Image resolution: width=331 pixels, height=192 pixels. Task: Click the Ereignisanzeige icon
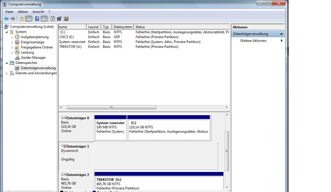[x=17, y=42]
